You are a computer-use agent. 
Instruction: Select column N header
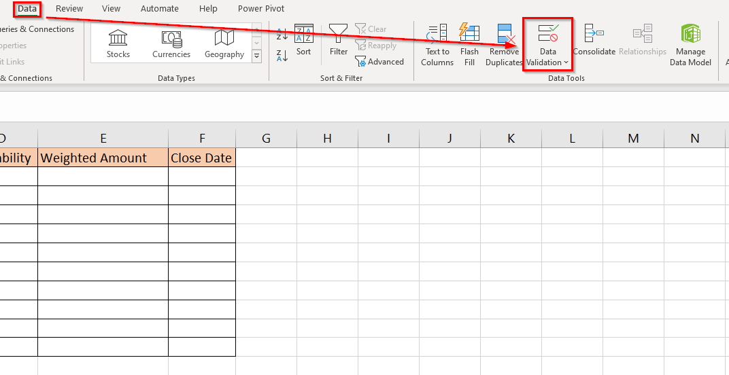[x=694, y=138]
